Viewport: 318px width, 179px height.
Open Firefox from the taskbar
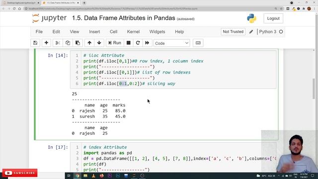[101, 176]
